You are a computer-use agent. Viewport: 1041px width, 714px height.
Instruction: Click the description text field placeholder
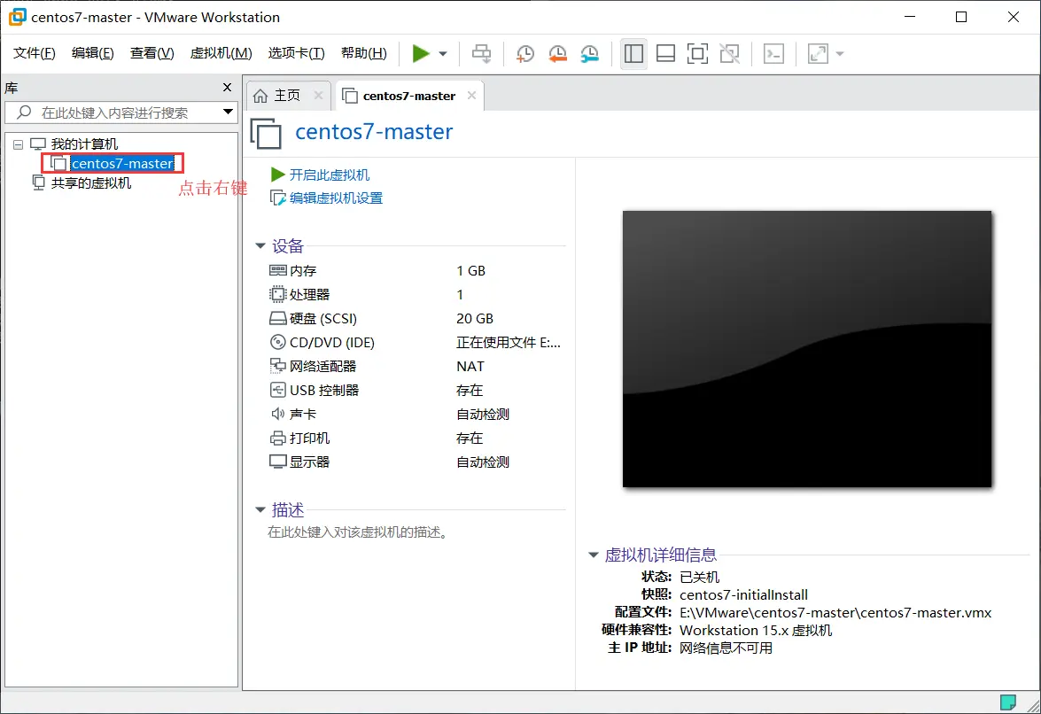click(x=357, y=532)
